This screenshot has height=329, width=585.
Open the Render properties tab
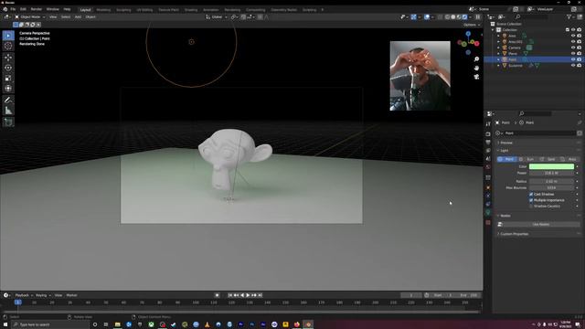[x=488, y=134]
